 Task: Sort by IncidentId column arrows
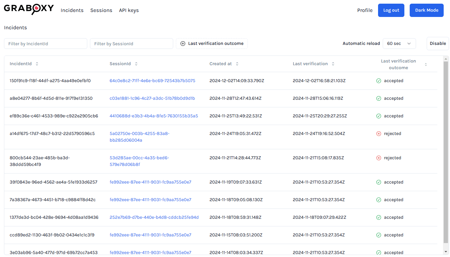tap(37, 64)
